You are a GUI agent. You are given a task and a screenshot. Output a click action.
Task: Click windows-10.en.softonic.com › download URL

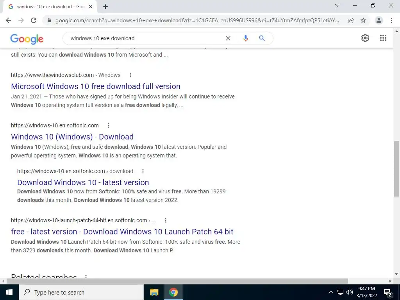coord(75,171)
